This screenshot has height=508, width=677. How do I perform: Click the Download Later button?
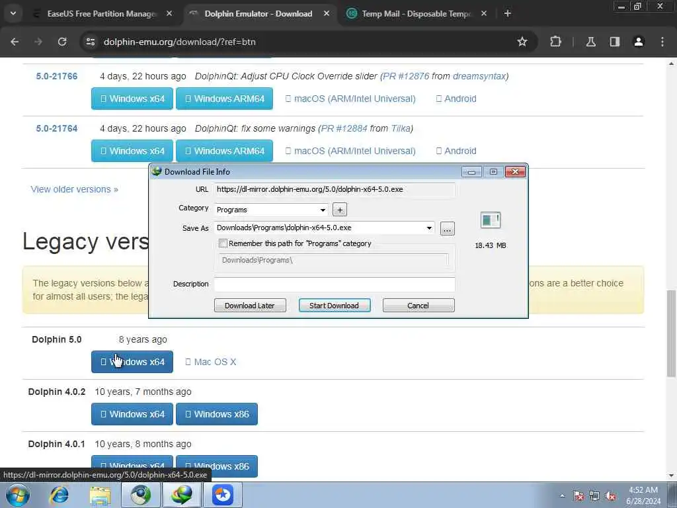[249, 306]
